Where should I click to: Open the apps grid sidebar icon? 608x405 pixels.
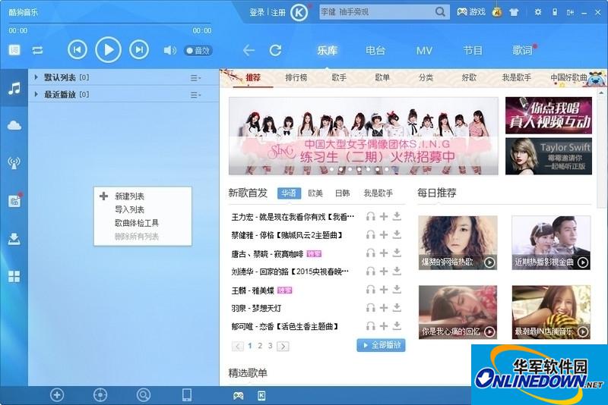[x=14, y=277]
